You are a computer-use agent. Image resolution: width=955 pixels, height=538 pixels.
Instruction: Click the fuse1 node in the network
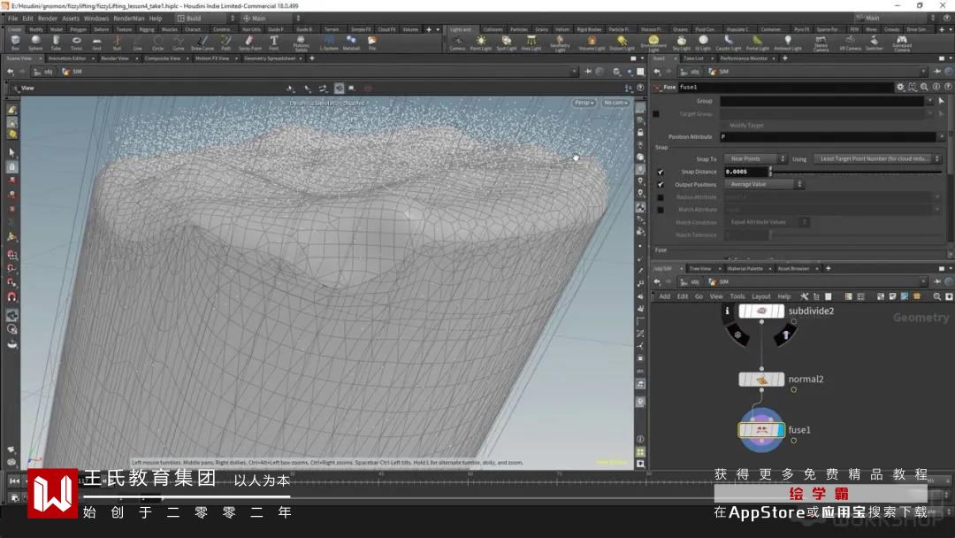[x=761, y=430]
